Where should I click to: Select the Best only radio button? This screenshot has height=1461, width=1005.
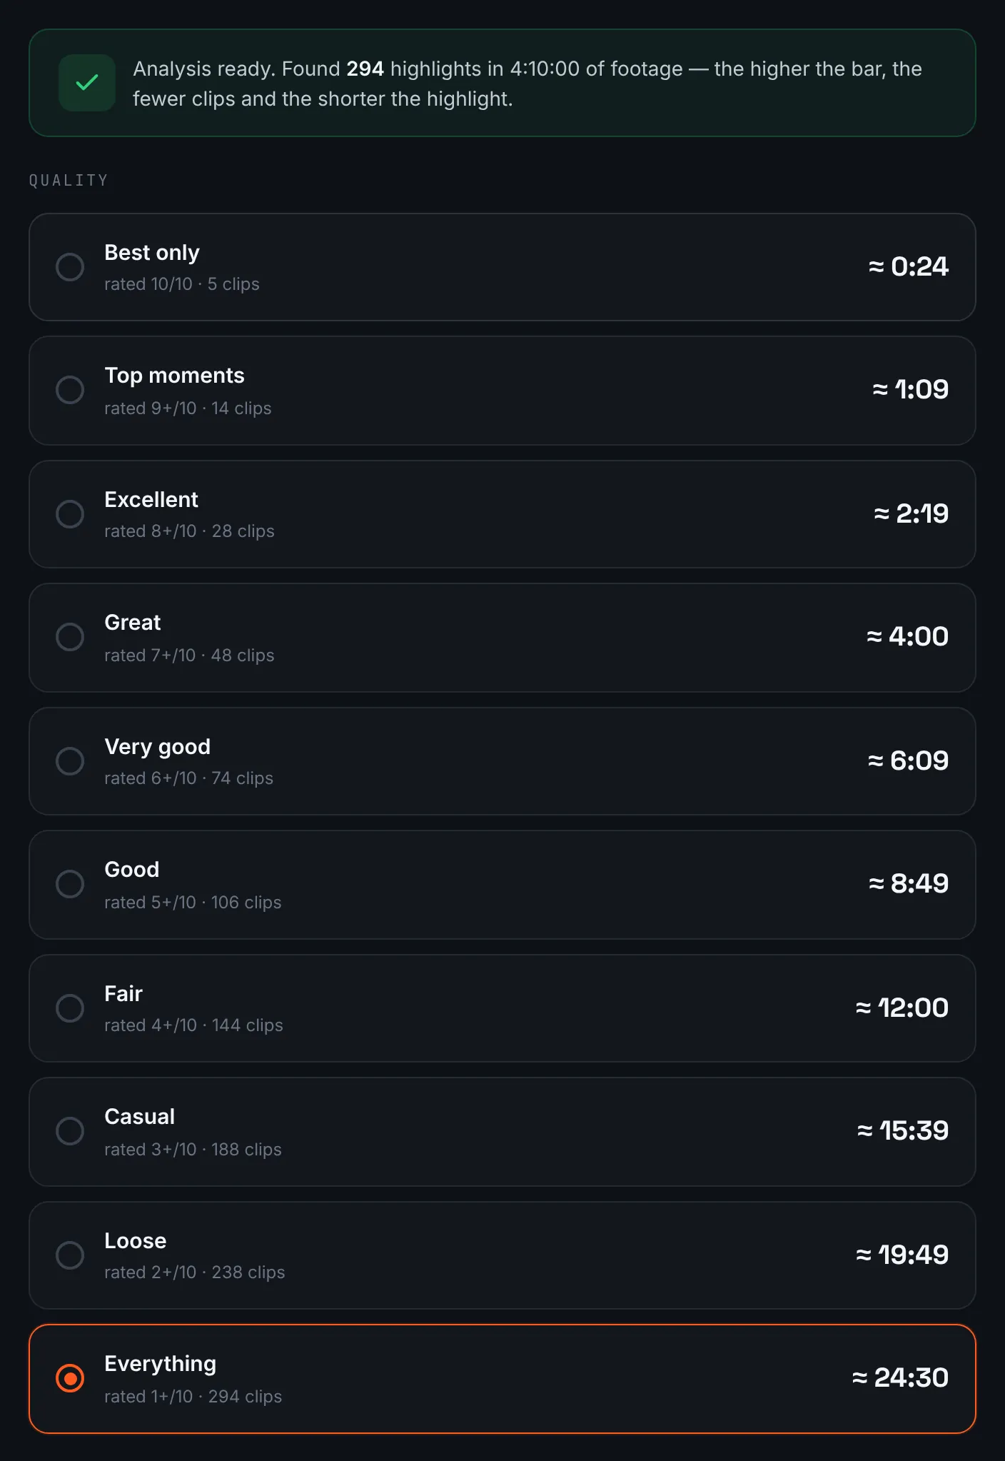click(70, 267)
